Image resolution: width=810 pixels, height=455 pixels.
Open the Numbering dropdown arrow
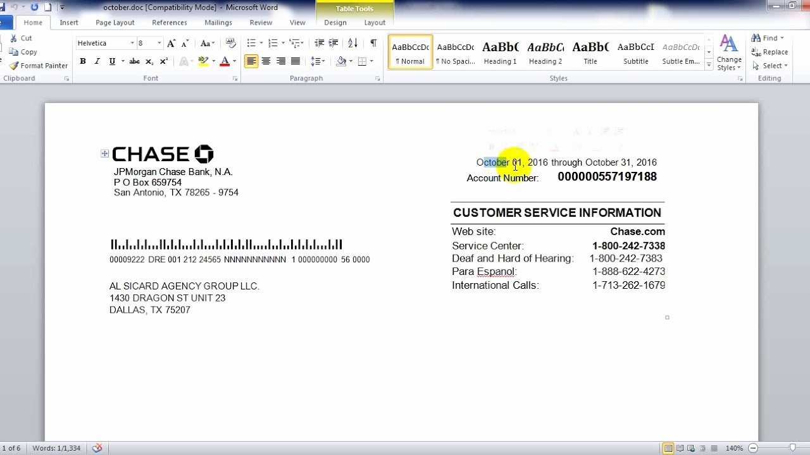[x=282, y=44]
